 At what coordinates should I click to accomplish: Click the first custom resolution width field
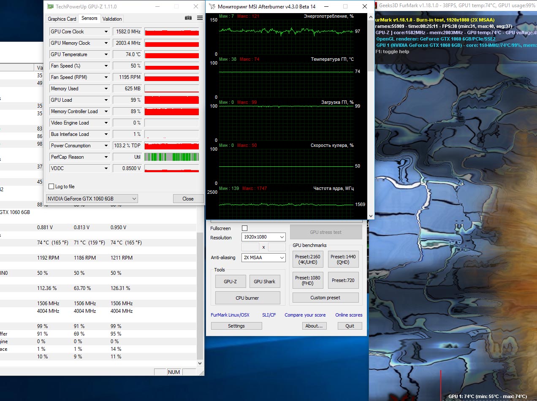(x=250, y=247)
